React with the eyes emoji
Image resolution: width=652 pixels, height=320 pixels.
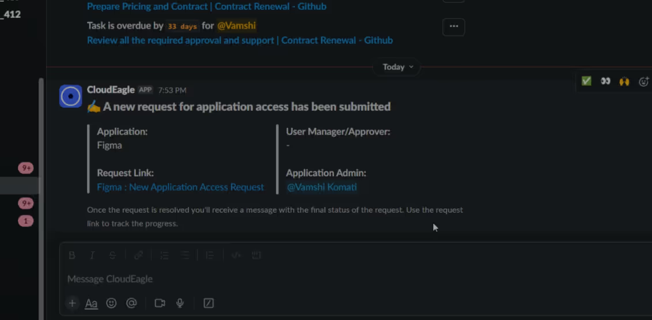click(605, 81)
